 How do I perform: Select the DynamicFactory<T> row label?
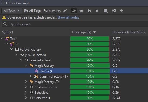coord(54,76)
